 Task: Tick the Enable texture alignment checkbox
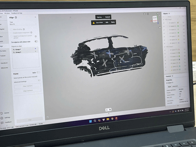pyautogui.click(x=11, y=33)
